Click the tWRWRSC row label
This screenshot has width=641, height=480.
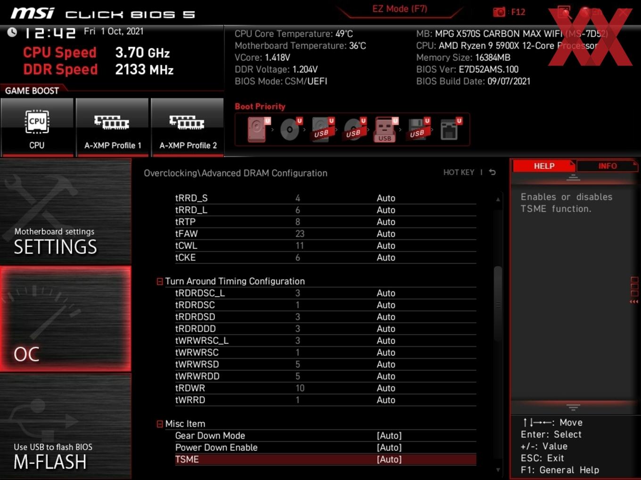[x=197, y=352]
